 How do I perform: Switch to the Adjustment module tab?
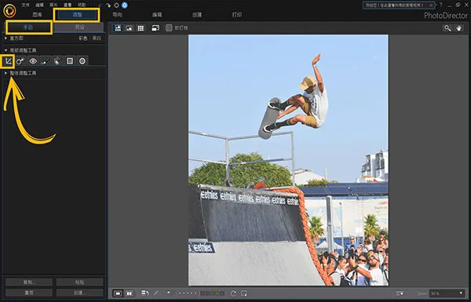coord(77,15)
